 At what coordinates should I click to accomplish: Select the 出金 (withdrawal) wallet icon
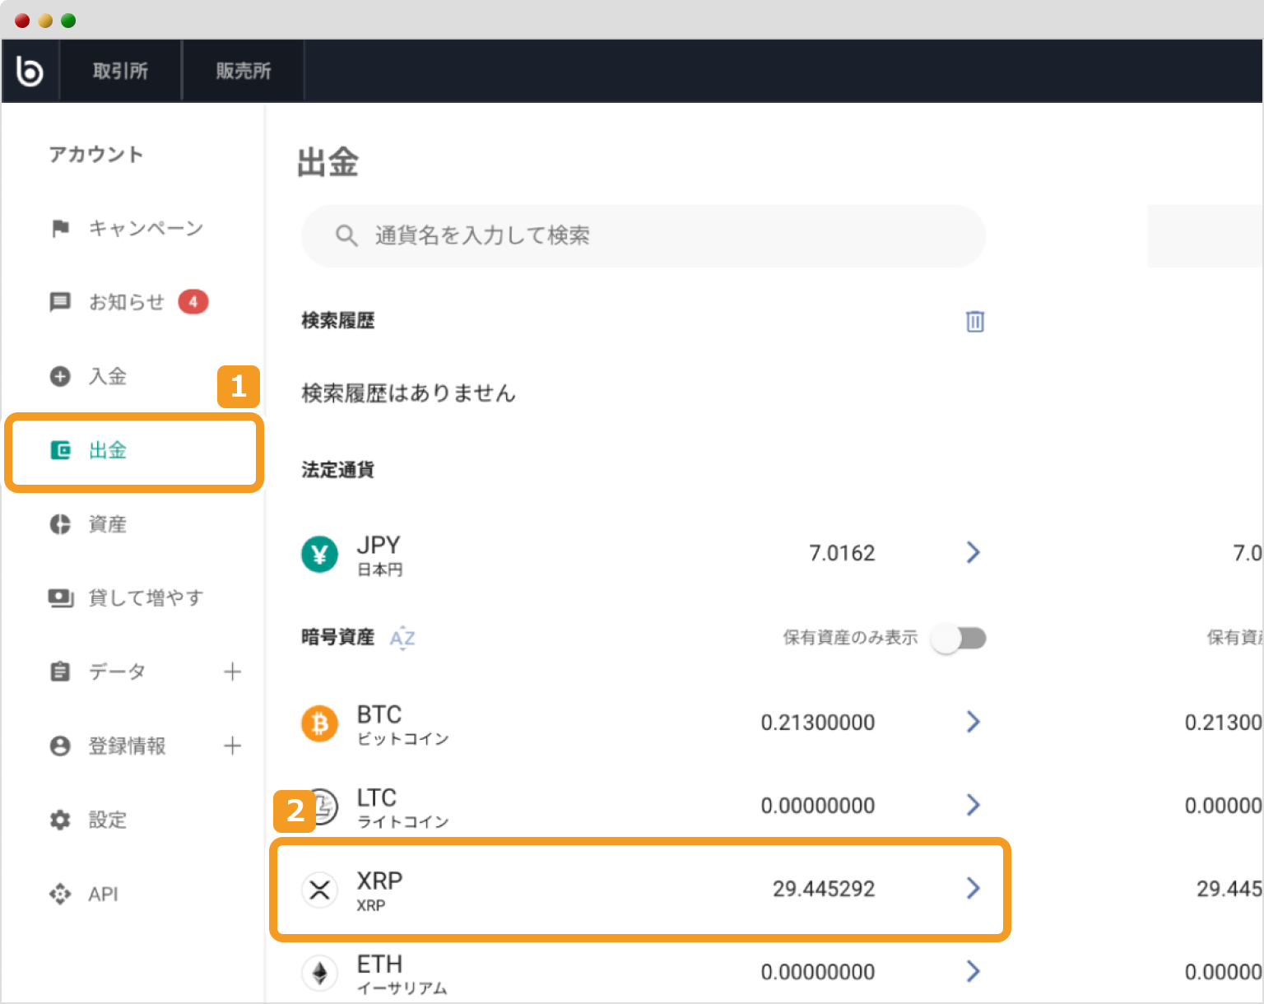[60, 451]
